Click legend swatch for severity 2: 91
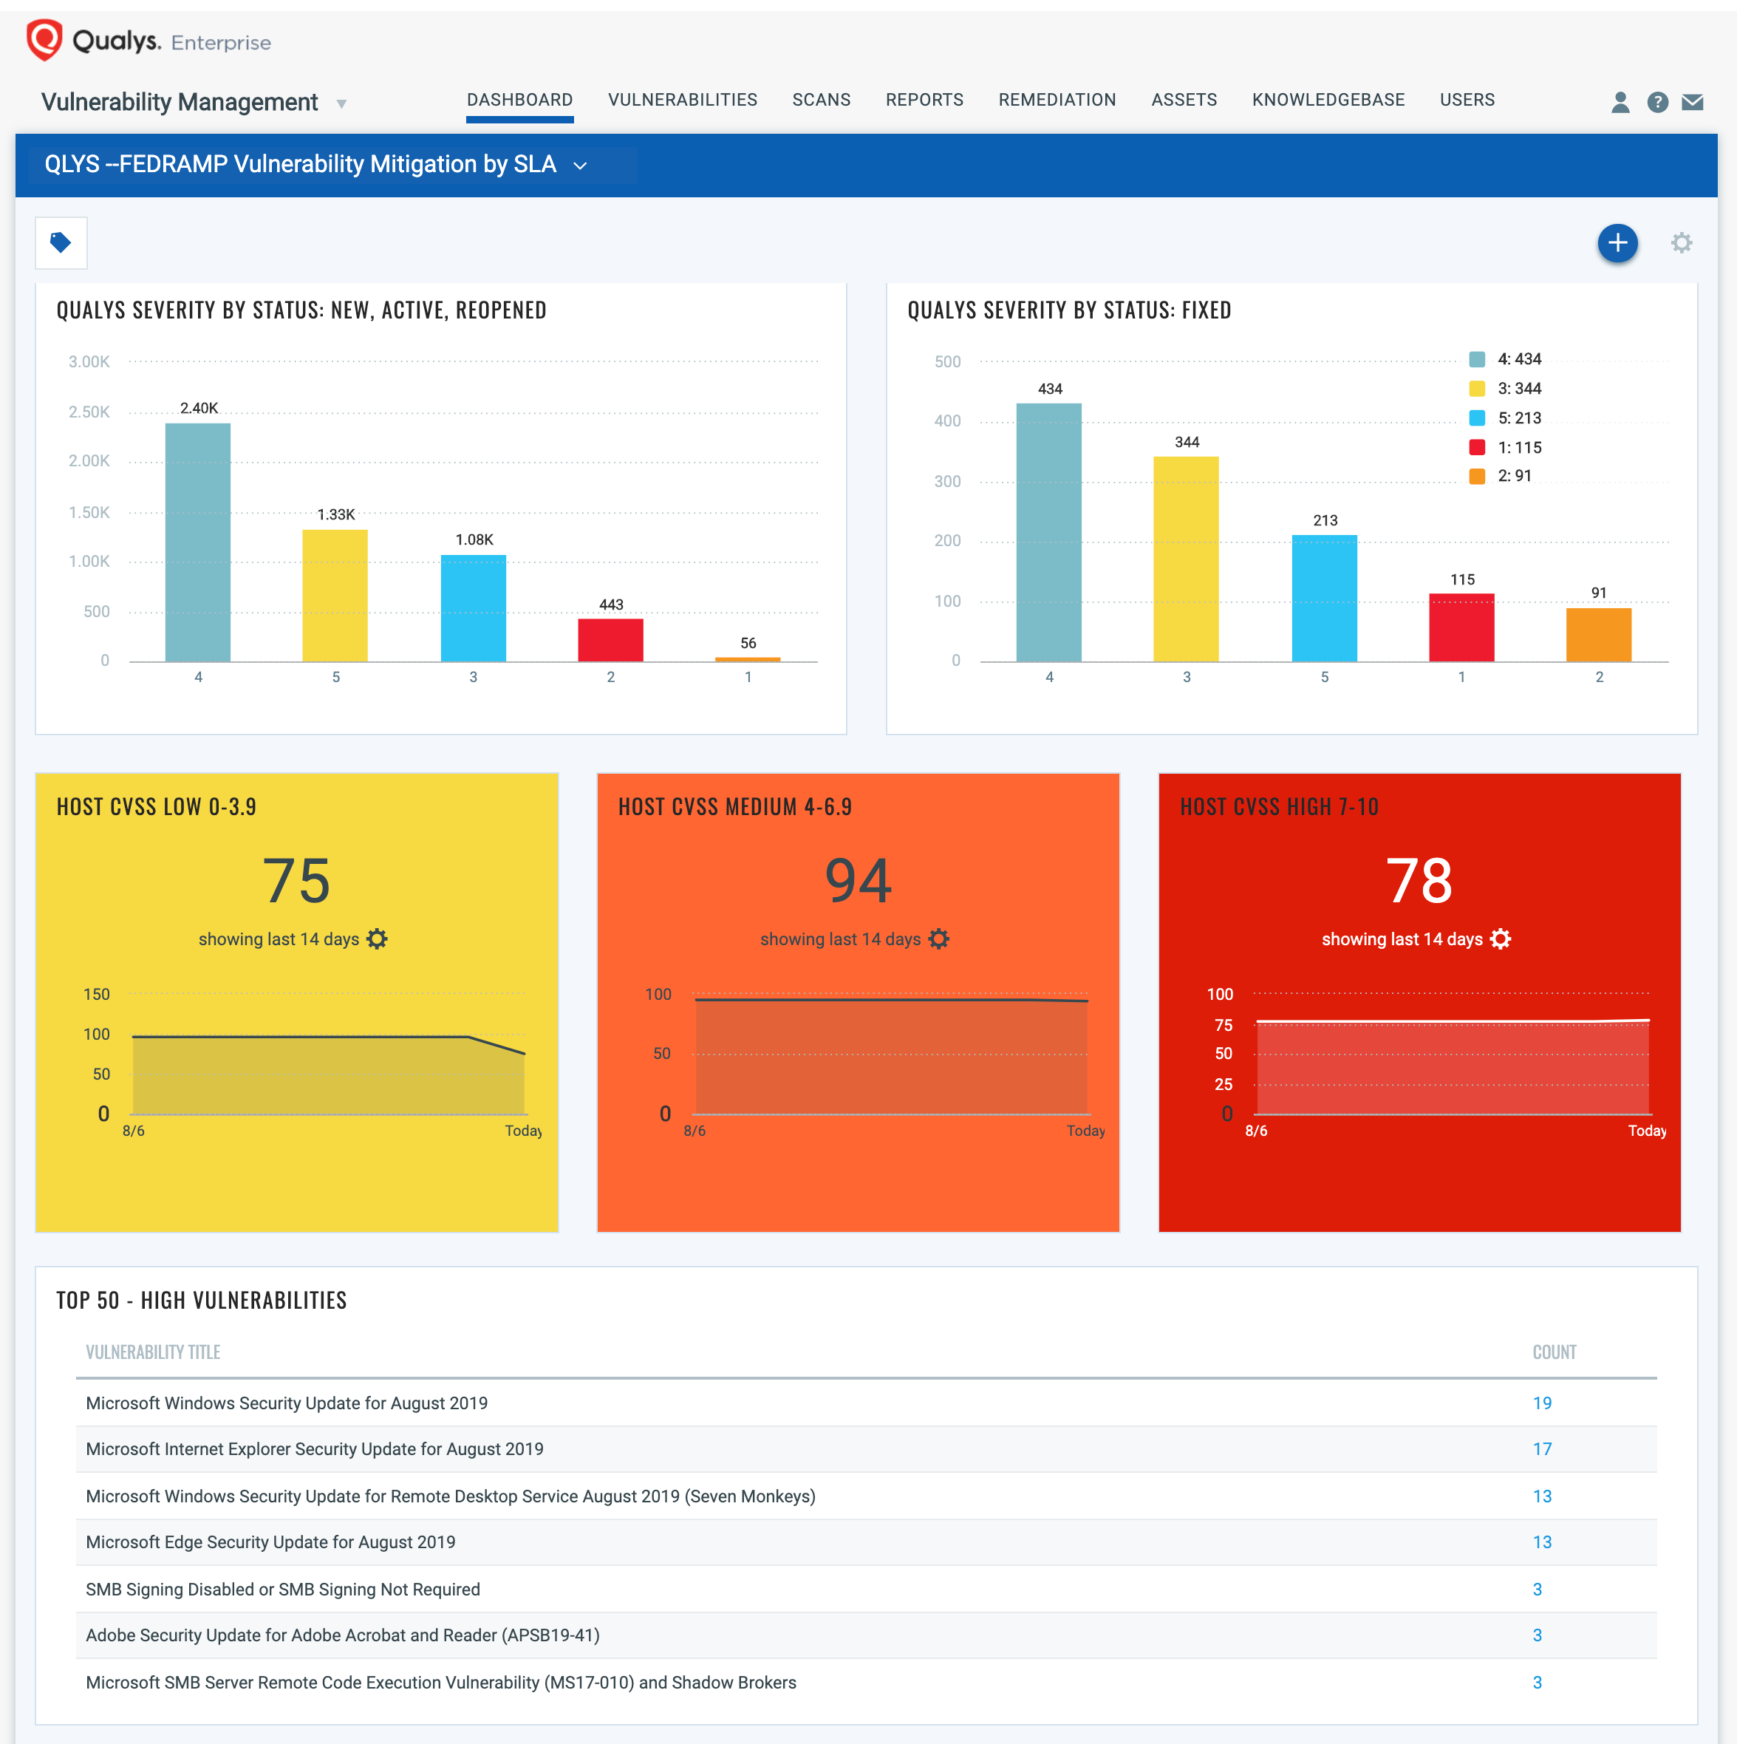Image resolution: width=1737 pixels, height=1744 pixels. click(1477, 476)
